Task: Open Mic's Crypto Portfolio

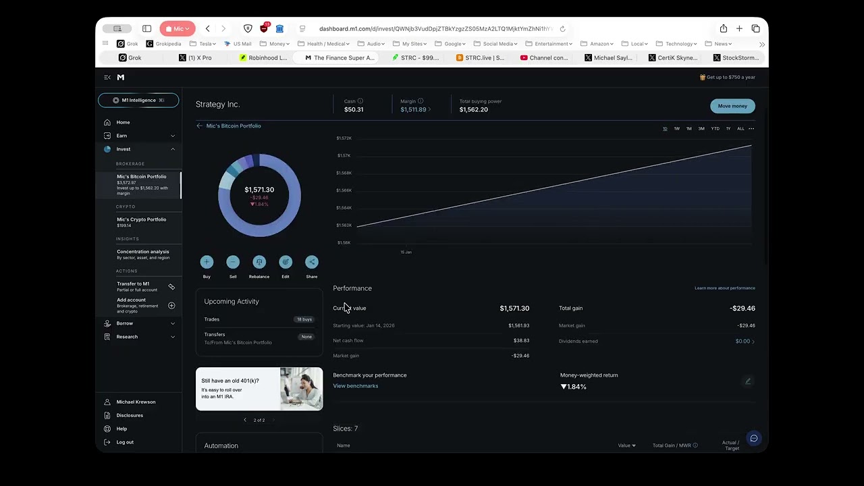Action: pos(141,221)
